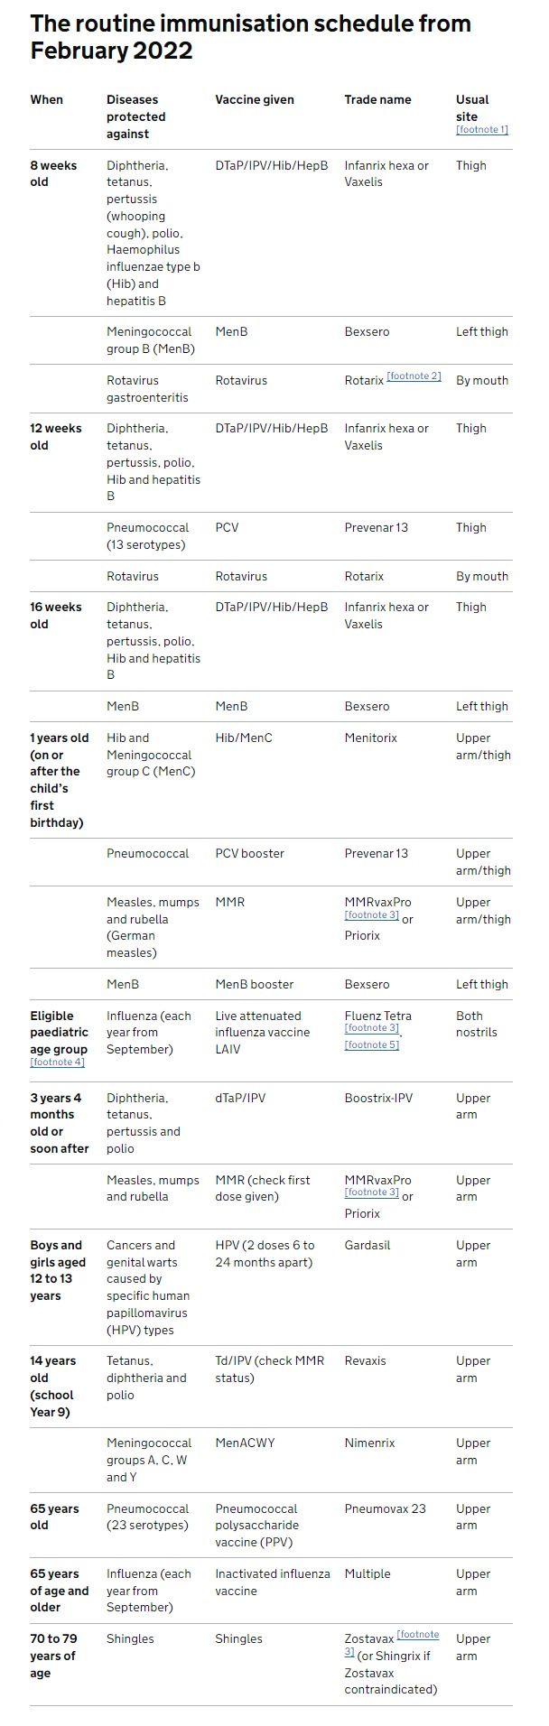Click the Nimenrix trade name cell
The width and height of the screenshot is (549, 1726).
(369, 1443)
